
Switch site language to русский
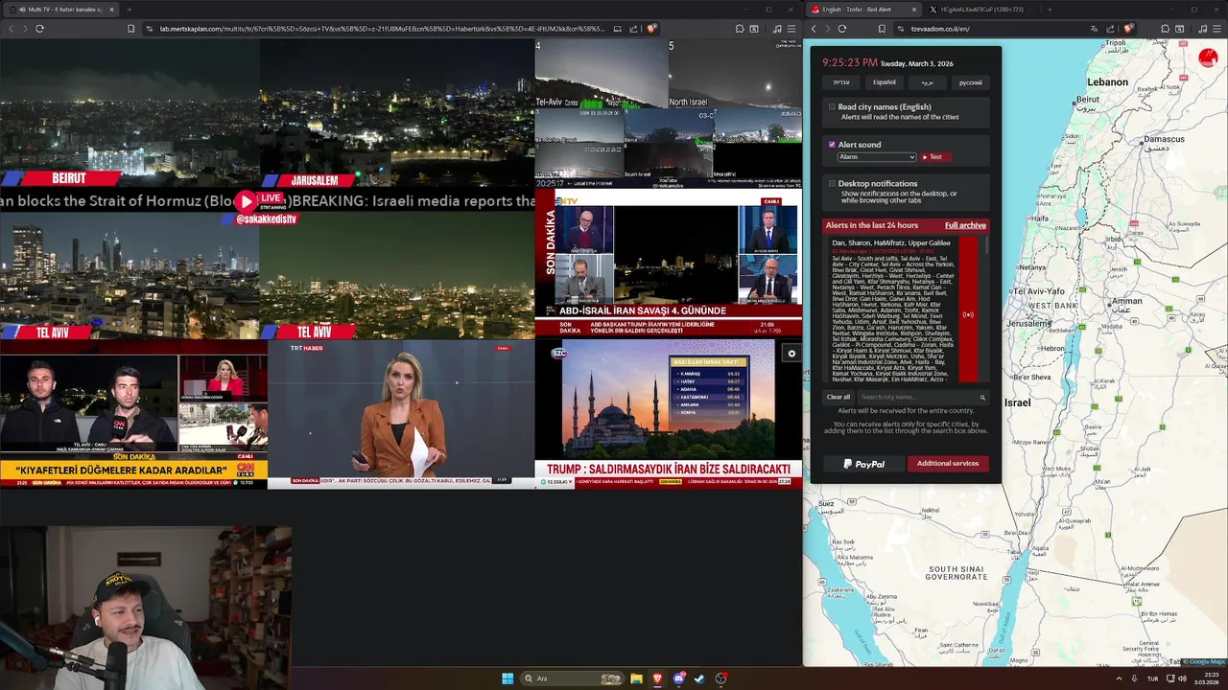971,82
